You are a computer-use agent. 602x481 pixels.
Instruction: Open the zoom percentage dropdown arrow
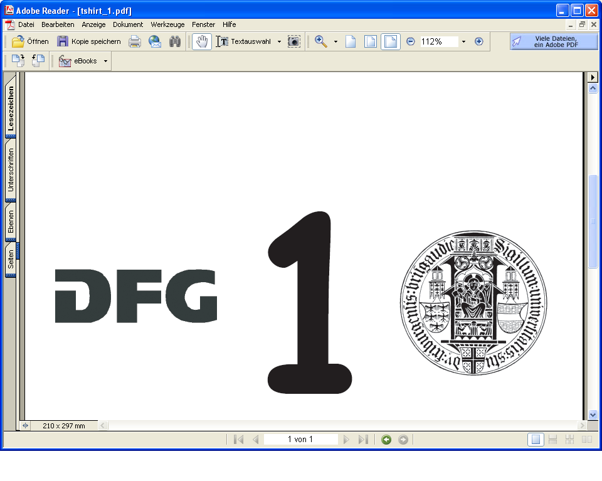(x=463, y=41)
